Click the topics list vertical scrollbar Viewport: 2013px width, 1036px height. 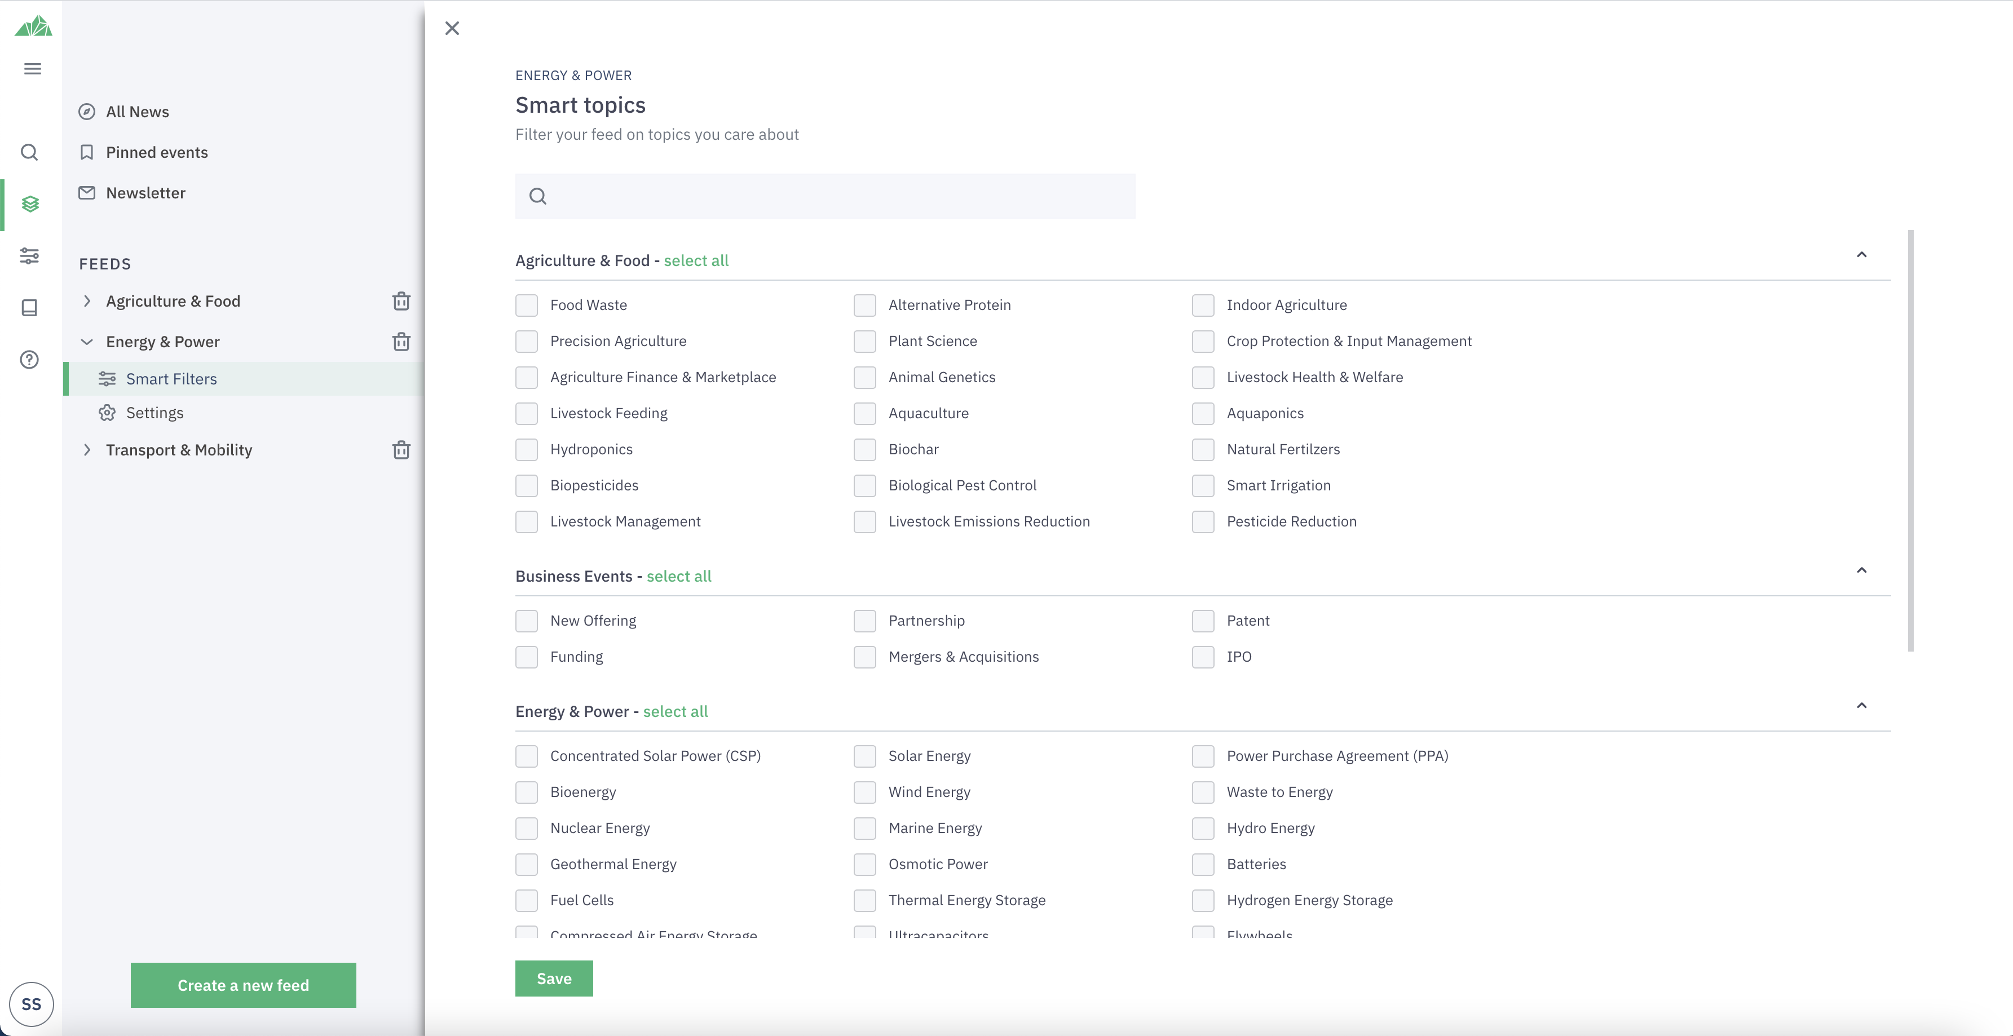click(x=1910, y=441)
